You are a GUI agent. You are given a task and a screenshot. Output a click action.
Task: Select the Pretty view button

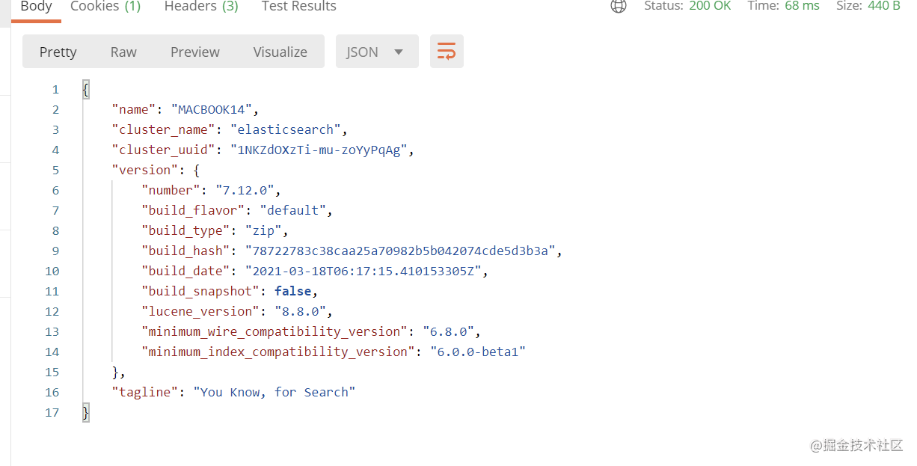(58, 52)
